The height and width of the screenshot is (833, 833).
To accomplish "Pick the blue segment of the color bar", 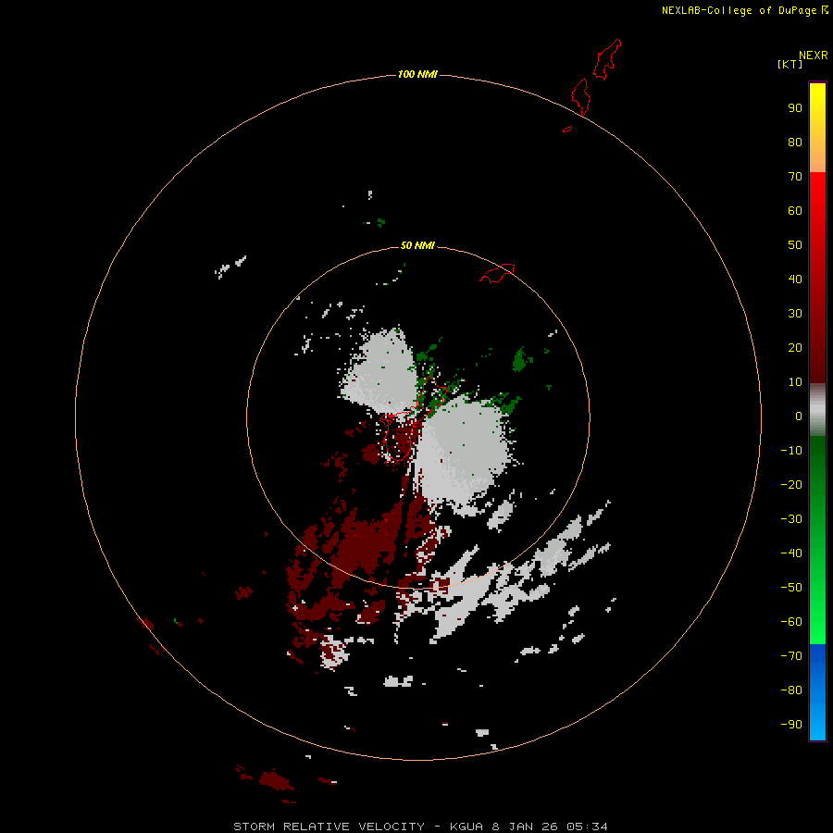I will tap(817, 691).
